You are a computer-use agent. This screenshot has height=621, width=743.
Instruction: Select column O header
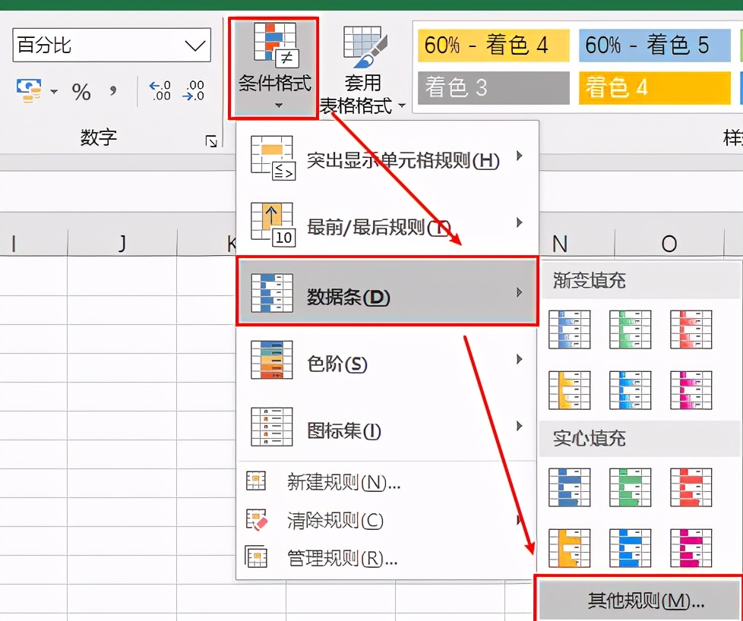[669, 244]
